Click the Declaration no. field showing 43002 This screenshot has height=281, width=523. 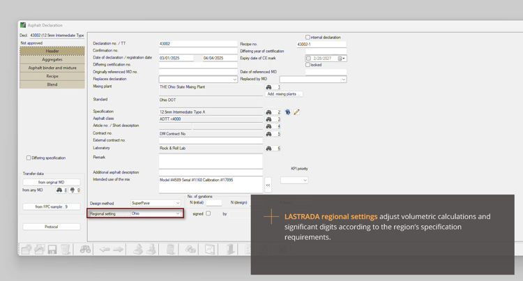pos(198,44)
